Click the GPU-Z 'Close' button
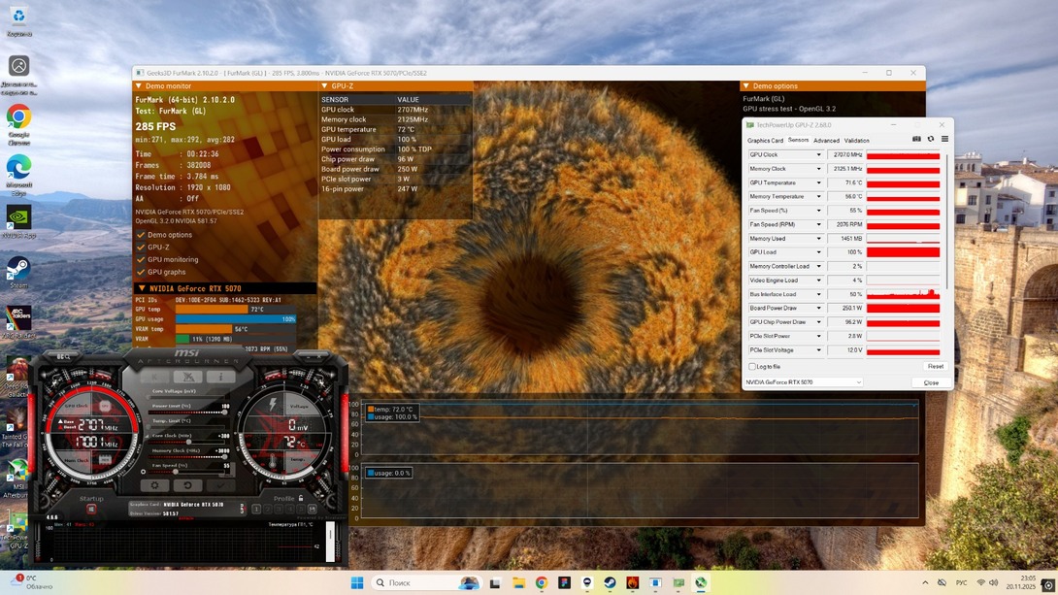 pos(931,382)
